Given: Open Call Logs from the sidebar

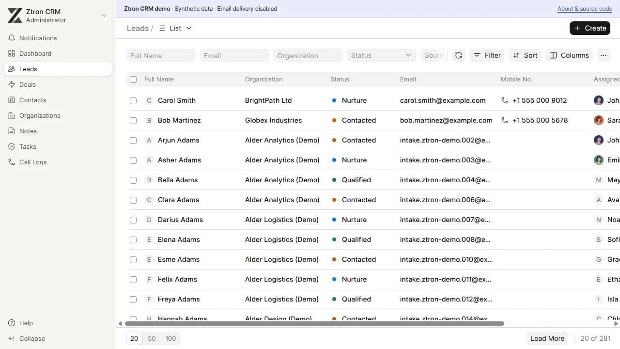Looking at the screenshot, I should [58, 162].
